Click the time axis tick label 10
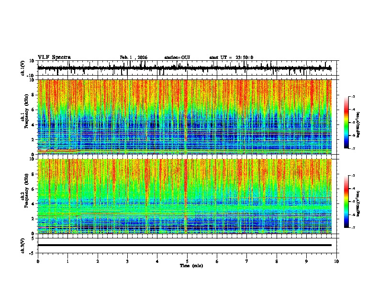Viewport: 379px width, 293px height. tap(336, 261)
